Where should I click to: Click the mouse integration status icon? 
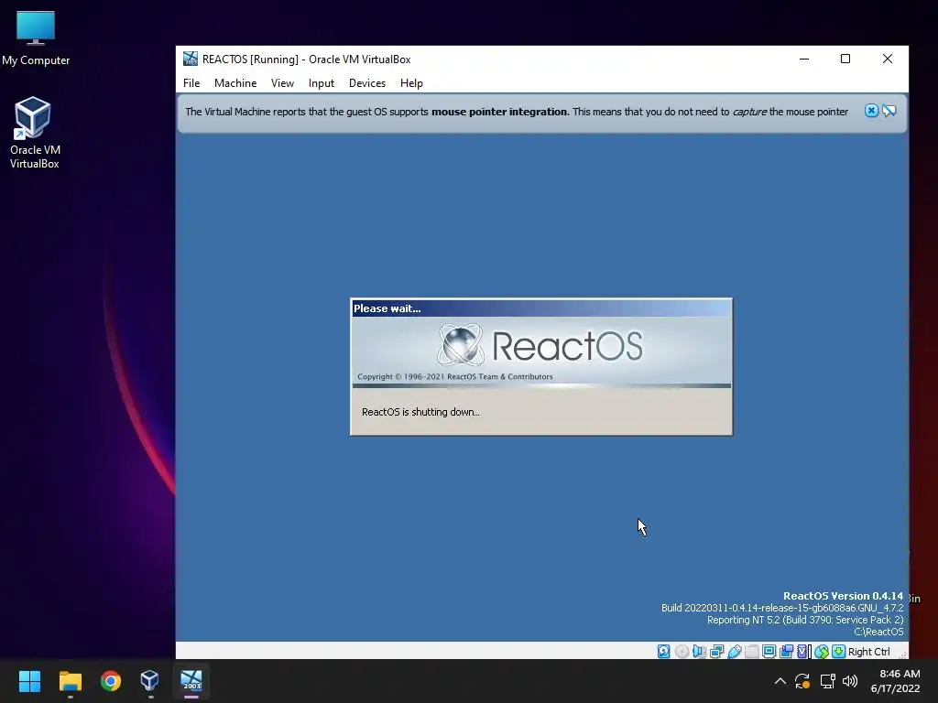(x=822, y=651)
